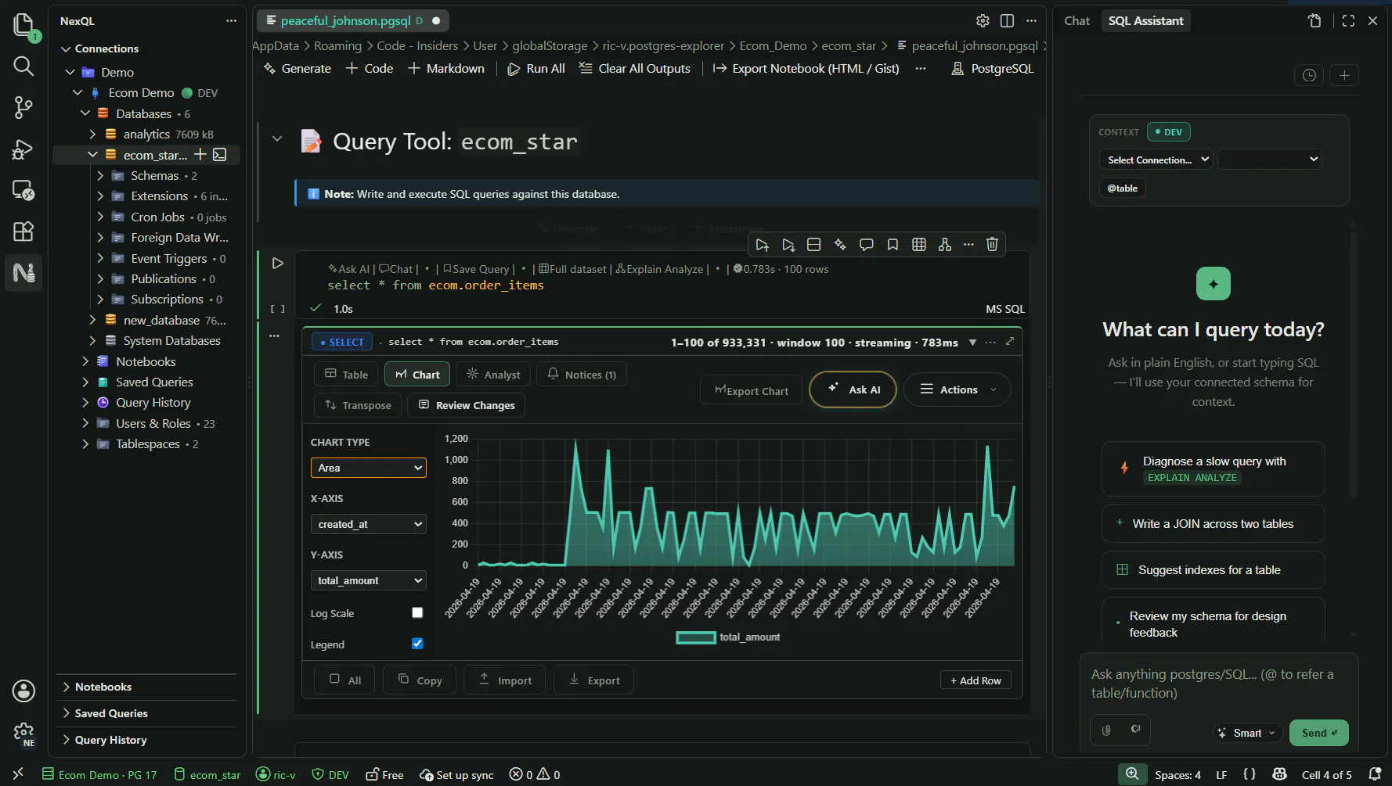The image size is (1392, 786).
Task: Switch to the Chat tab
Action: 1076,21
